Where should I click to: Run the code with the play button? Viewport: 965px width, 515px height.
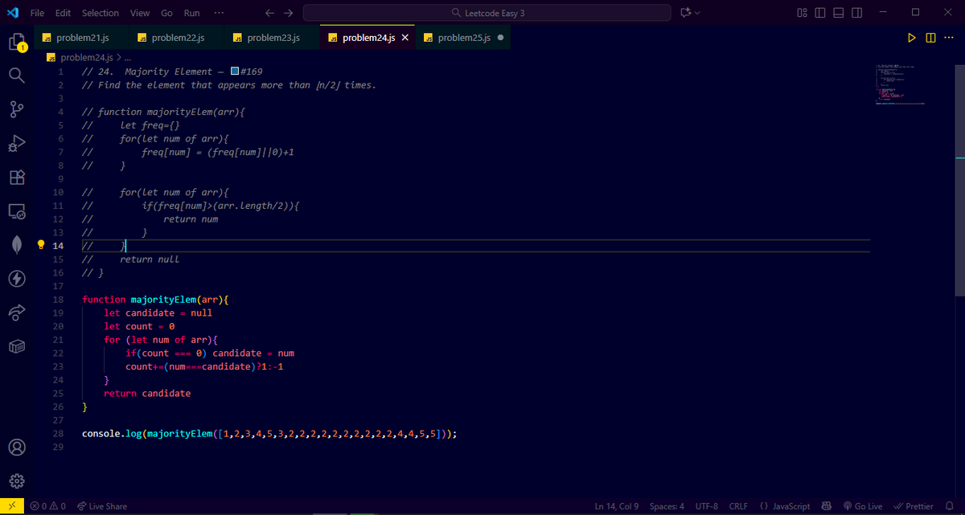911,38
